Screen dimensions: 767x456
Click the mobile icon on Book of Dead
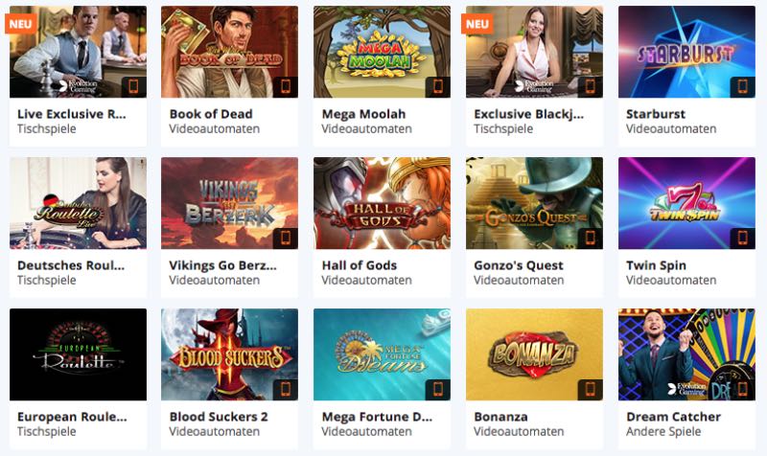click(x=286, y=86)
